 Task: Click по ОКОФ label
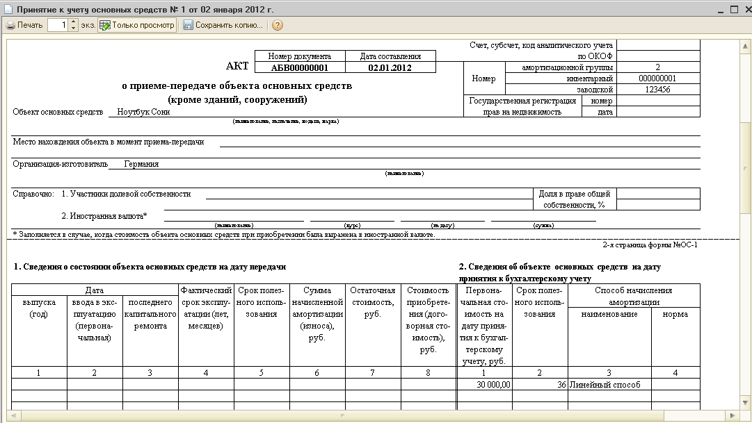pyautogui.click(x=595, y=56)
